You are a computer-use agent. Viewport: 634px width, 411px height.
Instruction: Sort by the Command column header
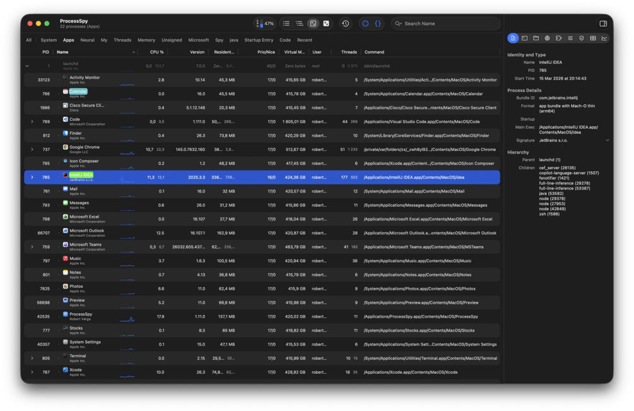tap(375, 52)
